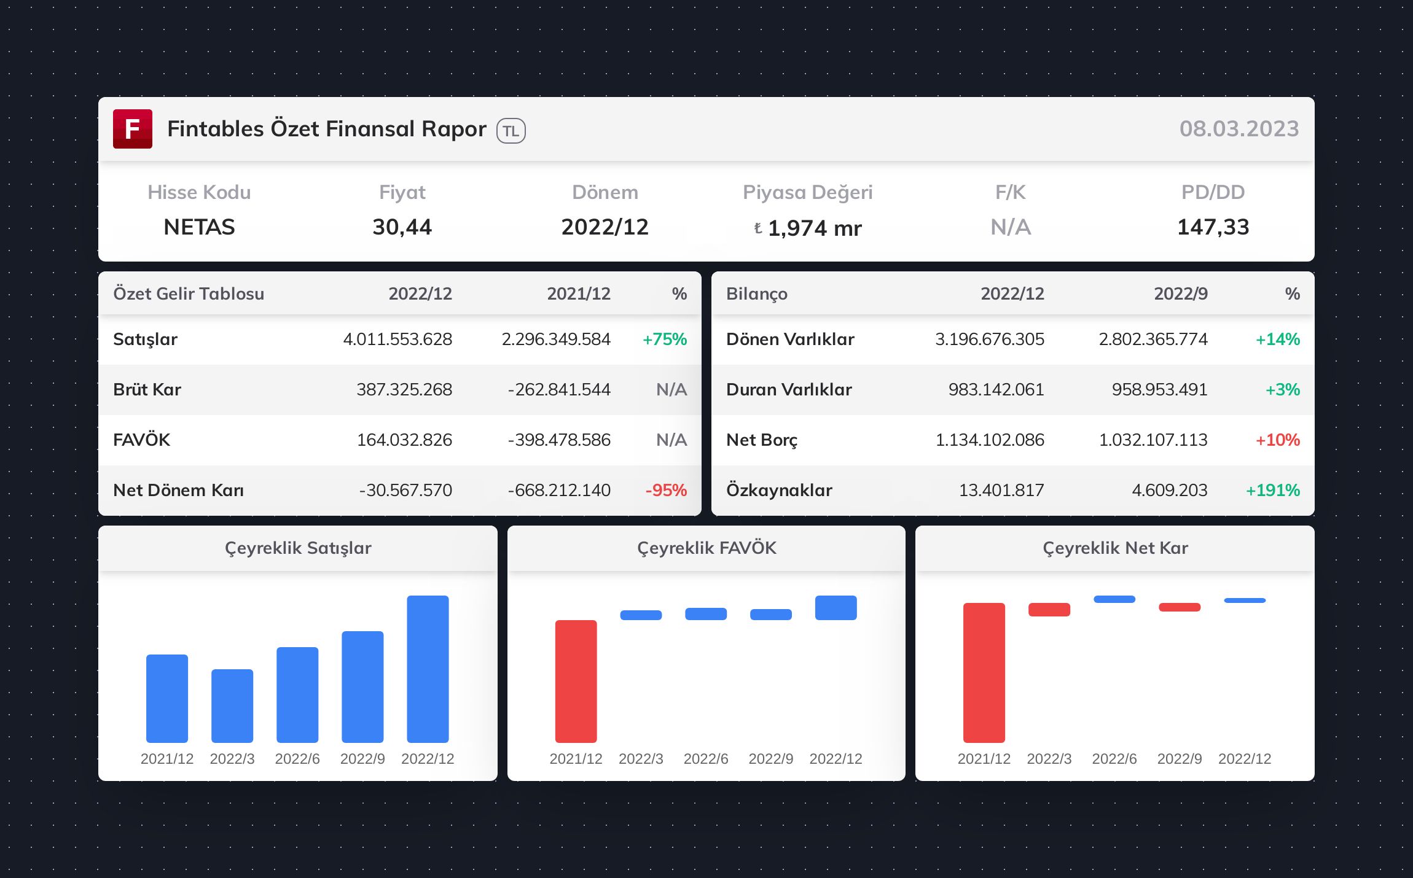Click the red Fintables F logo
1413x878 pixels.
click(x=132, y=129)
